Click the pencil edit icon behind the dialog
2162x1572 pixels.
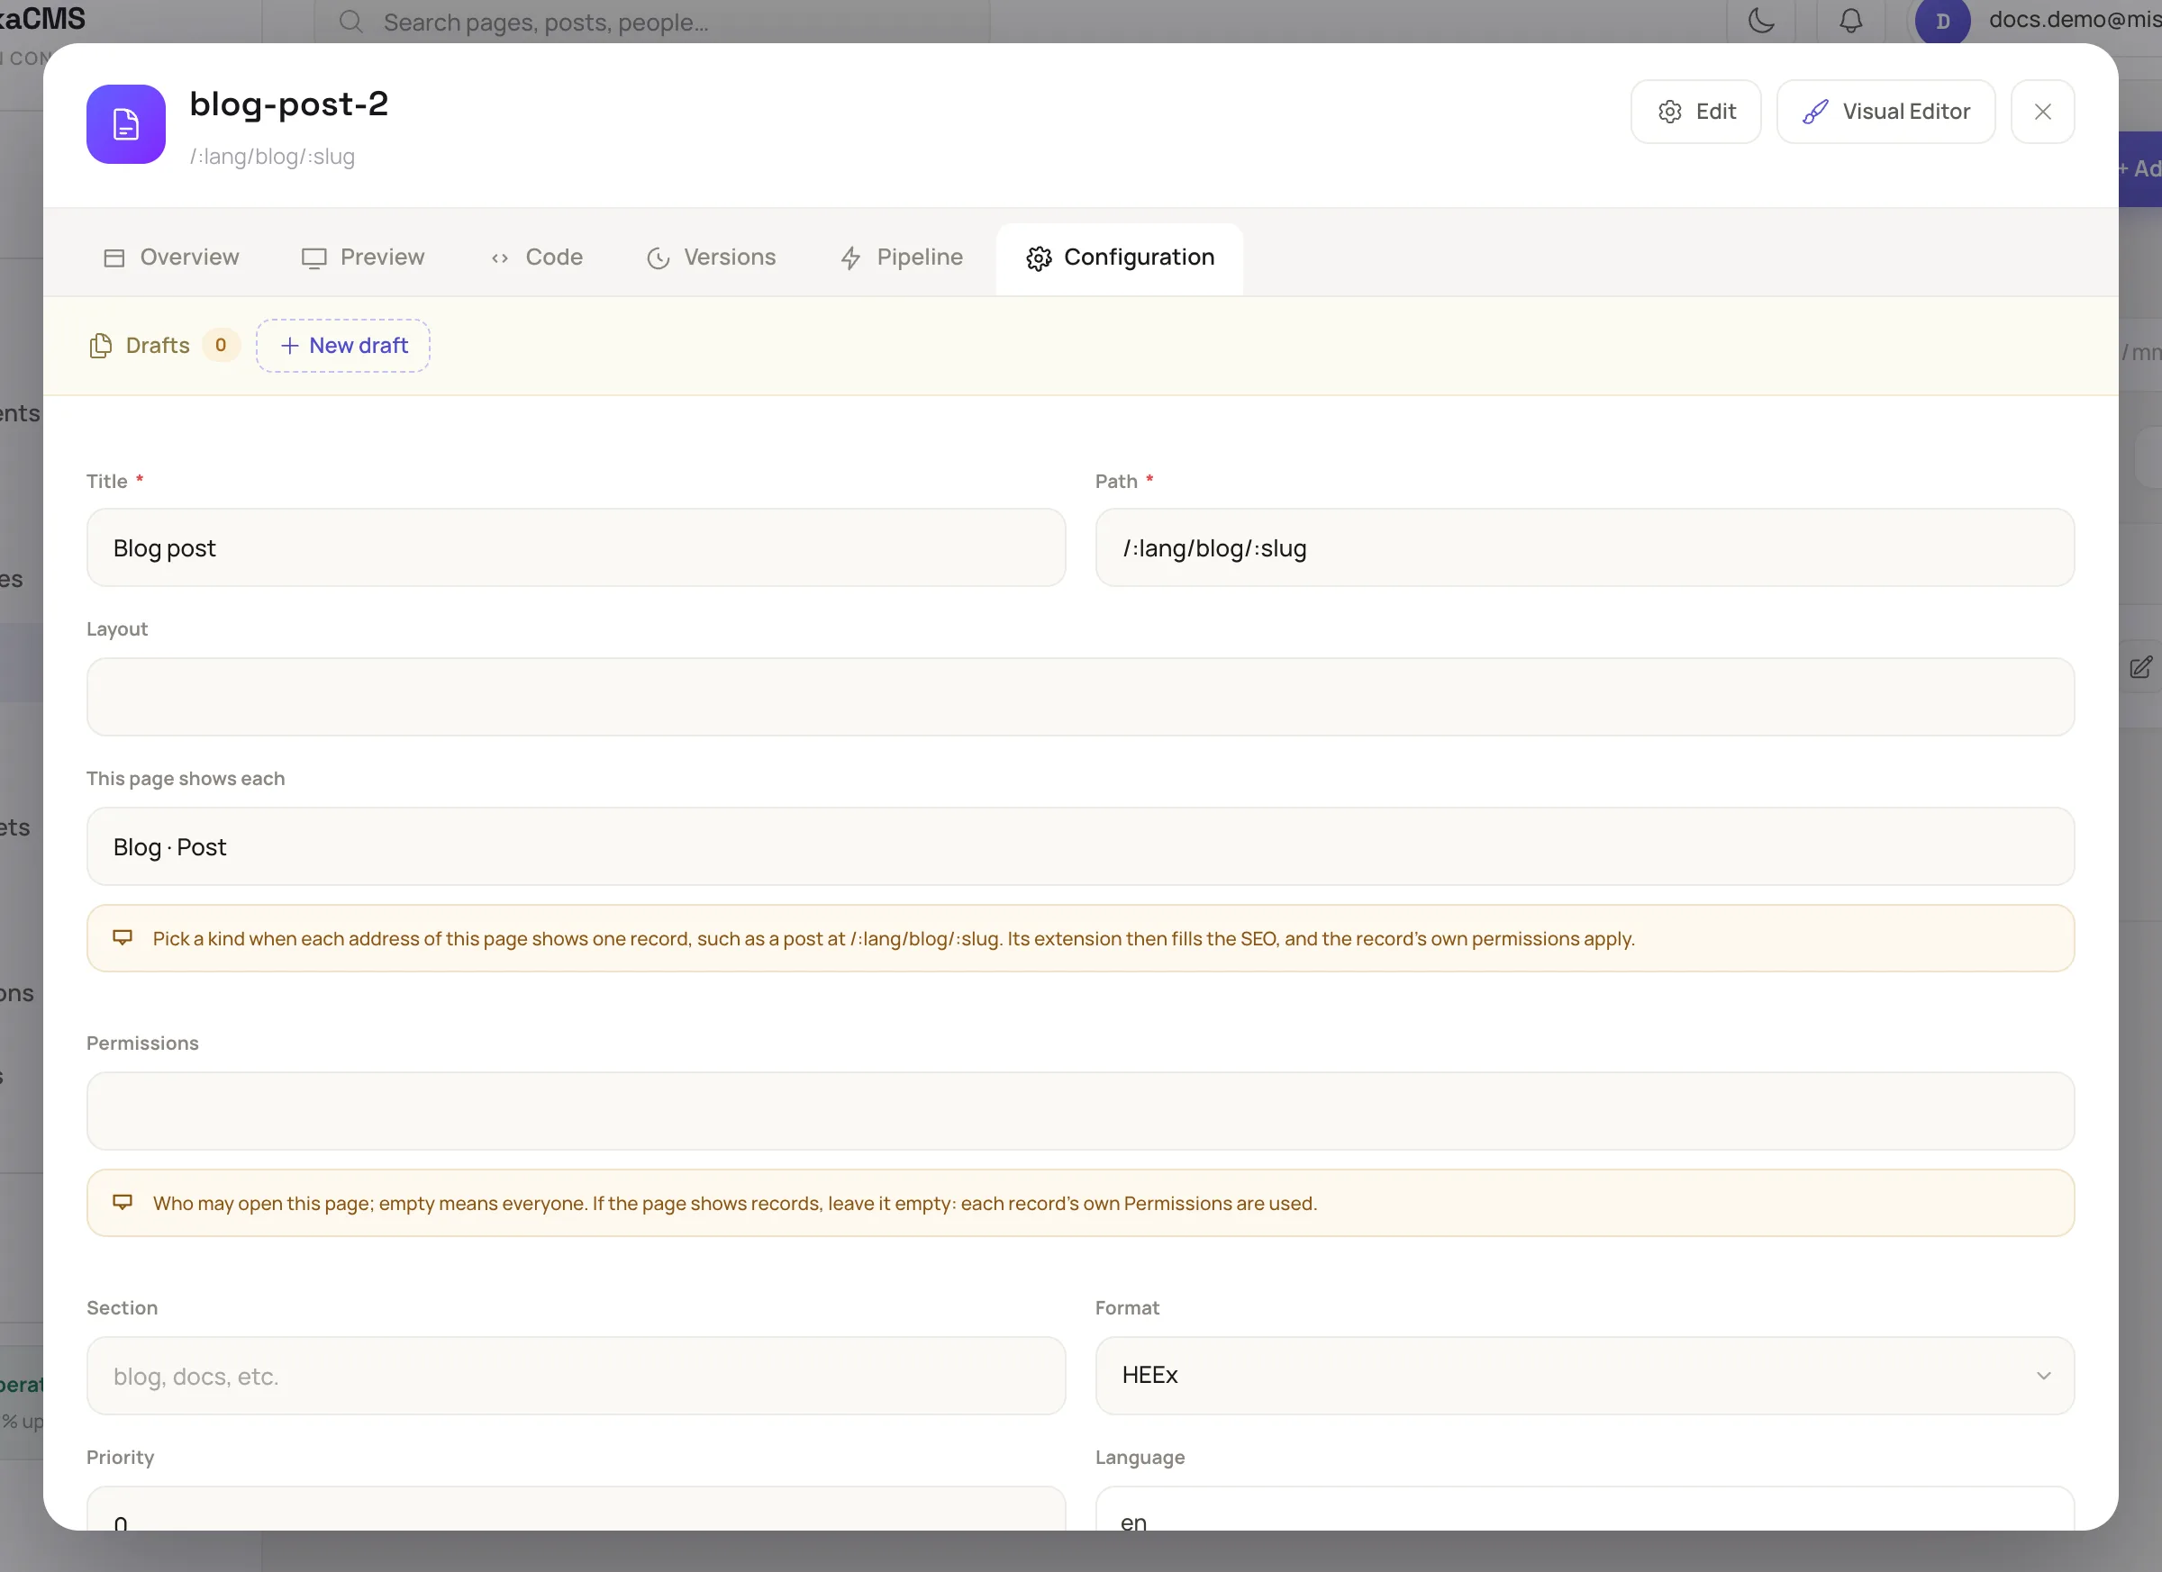coord(2140,667)
